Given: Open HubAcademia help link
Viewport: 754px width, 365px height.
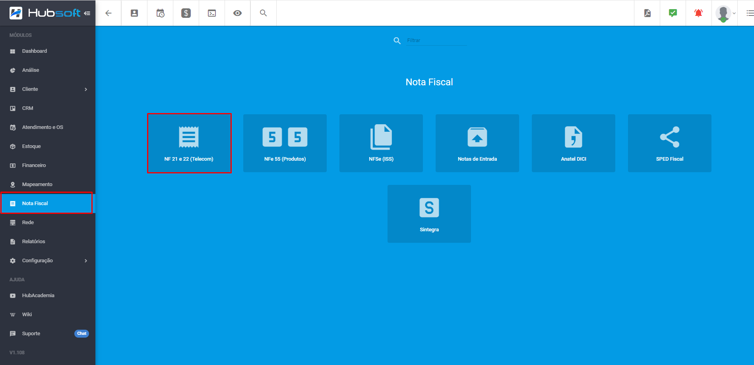Looking at the screenshot, I should [48, 296].
